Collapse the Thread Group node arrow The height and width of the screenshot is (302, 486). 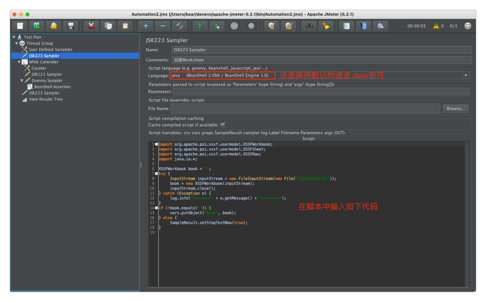pyautogui.click(x=17, y=43)
